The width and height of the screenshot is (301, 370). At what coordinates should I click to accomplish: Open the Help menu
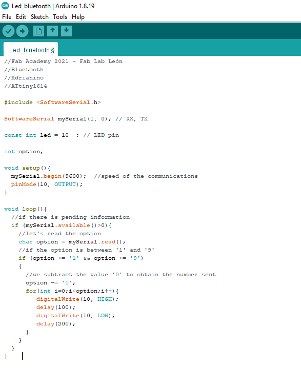[x=78, y=17]
